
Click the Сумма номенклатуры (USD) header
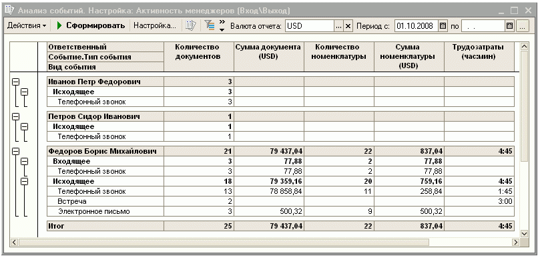[409, 57]
